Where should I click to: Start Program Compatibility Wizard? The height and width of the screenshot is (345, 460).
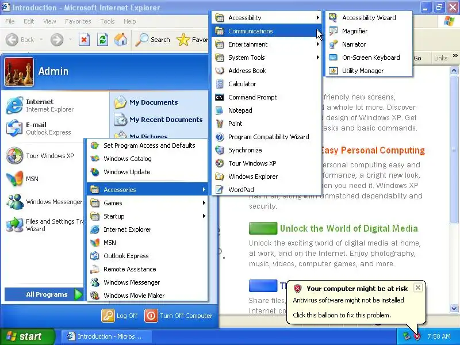pos(266,137)
